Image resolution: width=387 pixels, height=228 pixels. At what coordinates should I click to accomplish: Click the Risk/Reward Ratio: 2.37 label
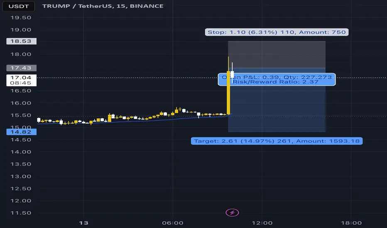276,82
